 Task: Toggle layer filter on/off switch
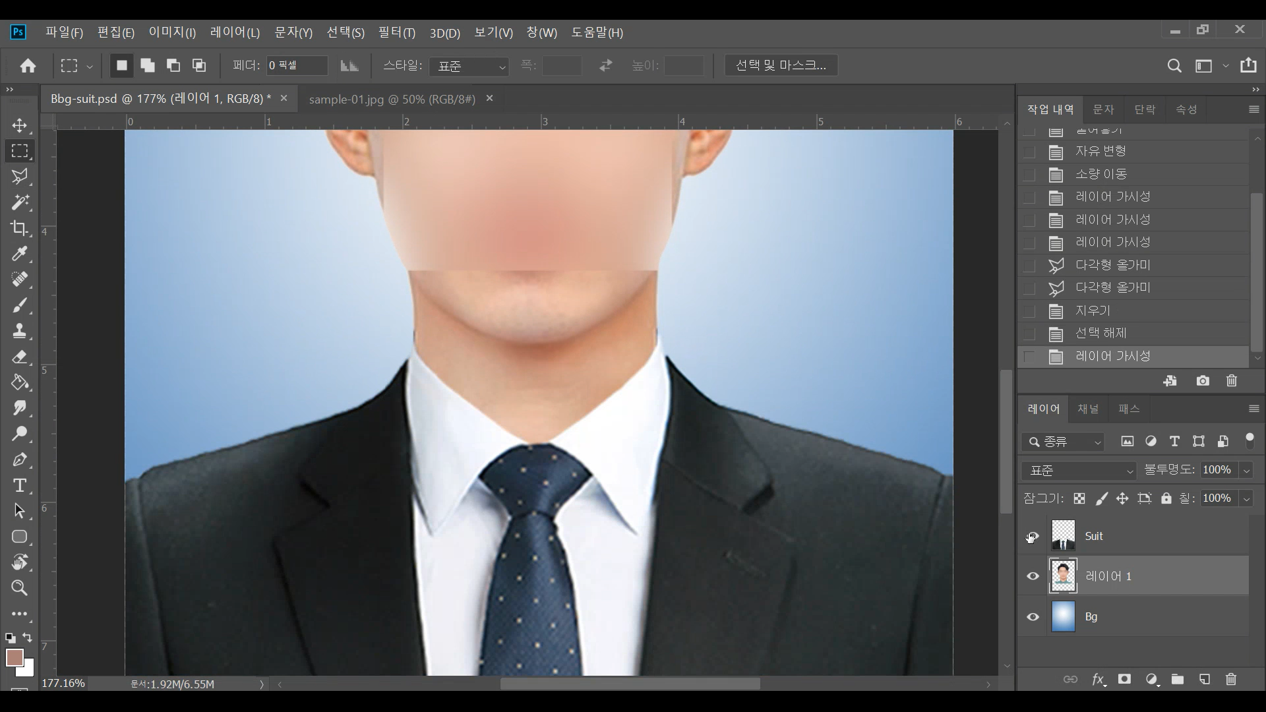pyautogui.click(x=1250, y=441)
